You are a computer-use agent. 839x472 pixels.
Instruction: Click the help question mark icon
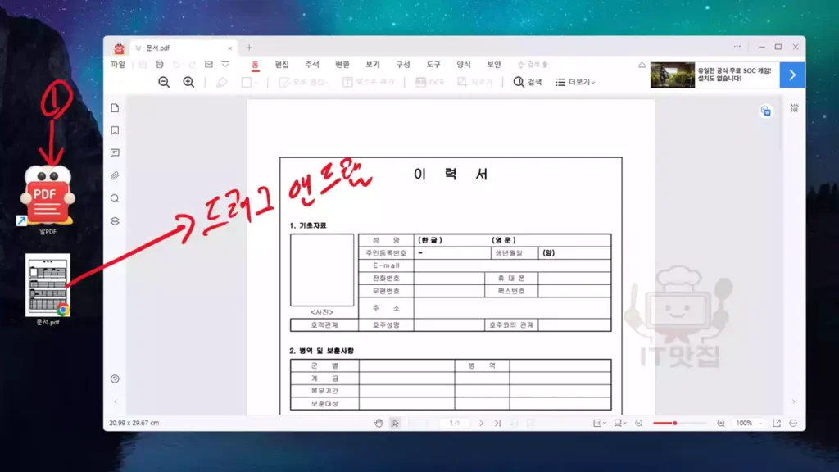[x=115, y=379]
